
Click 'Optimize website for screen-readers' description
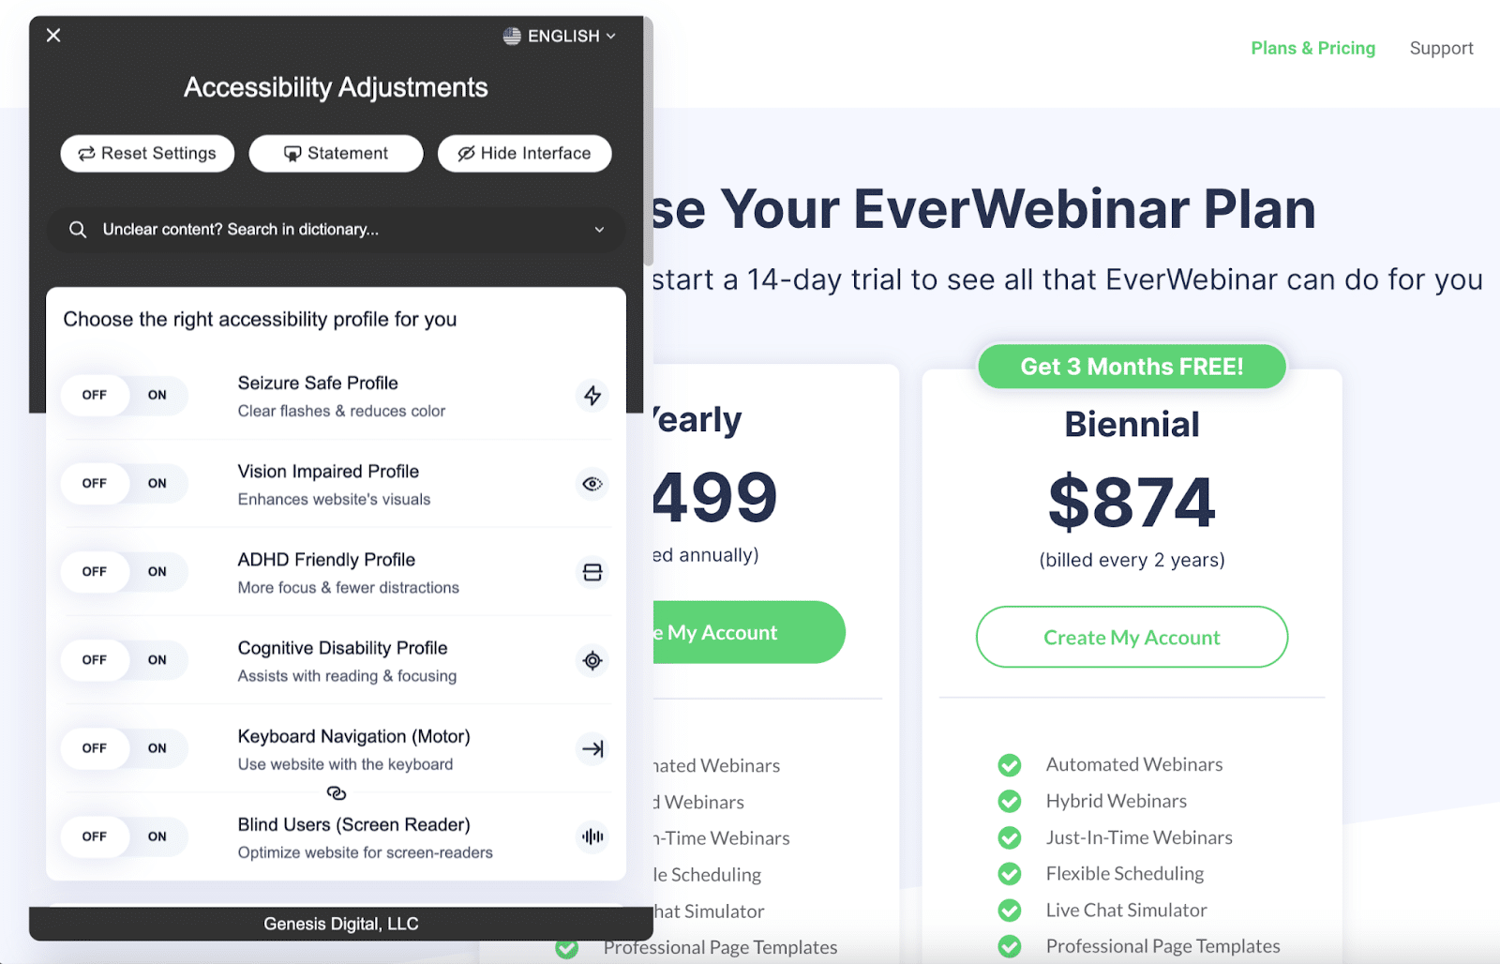(365, 852)
